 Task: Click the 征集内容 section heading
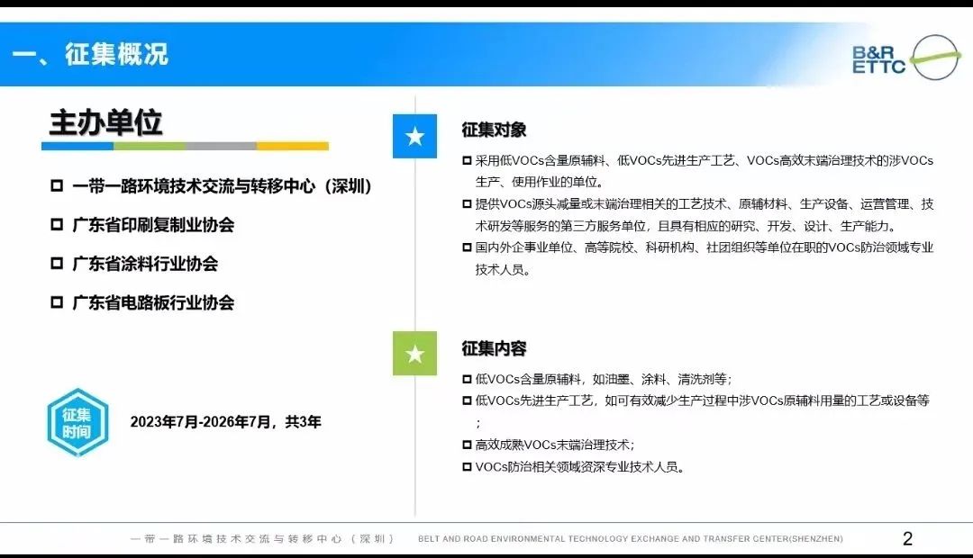click(494, 348)
